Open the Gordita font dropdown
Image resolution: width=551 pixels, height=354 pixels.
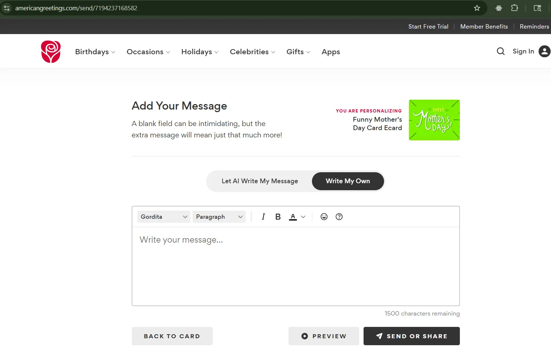pos(164,217)
